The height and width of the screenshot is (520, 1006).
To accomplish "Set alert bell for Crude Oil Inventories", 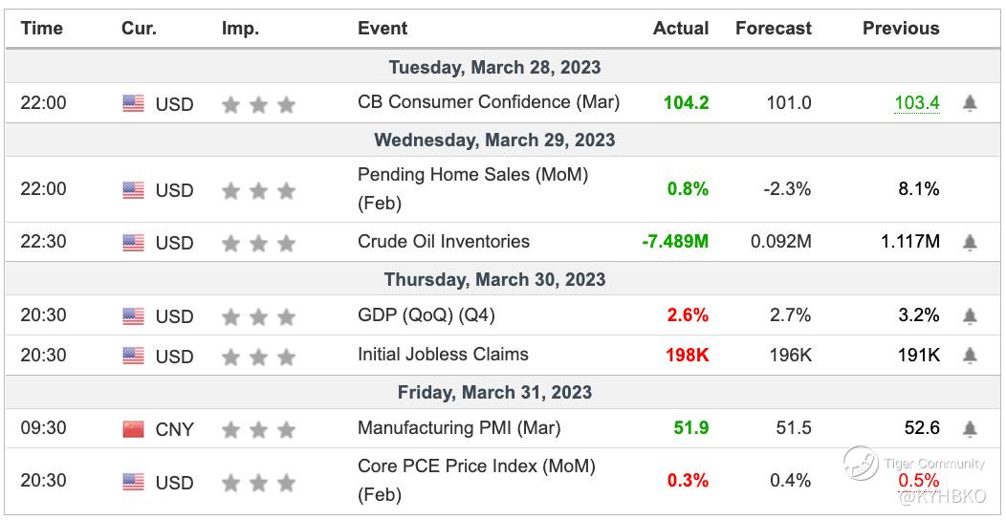I will point(970,243).
